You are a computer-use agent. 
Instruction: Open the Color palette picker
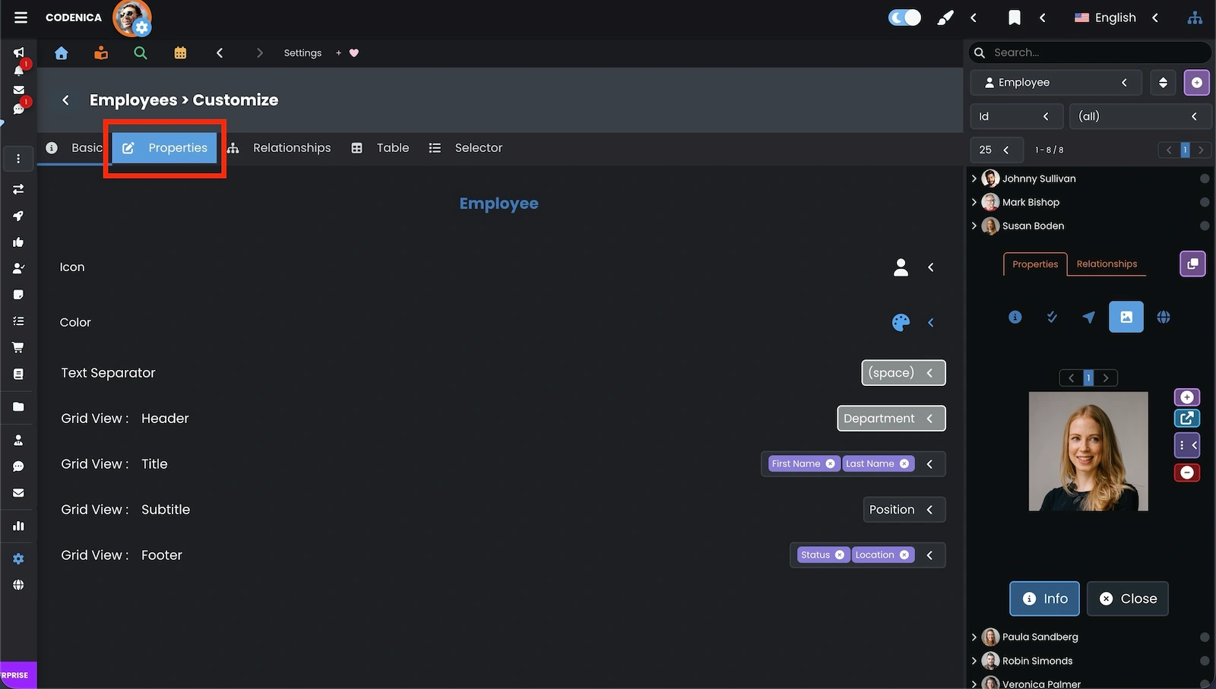[900, 322]
